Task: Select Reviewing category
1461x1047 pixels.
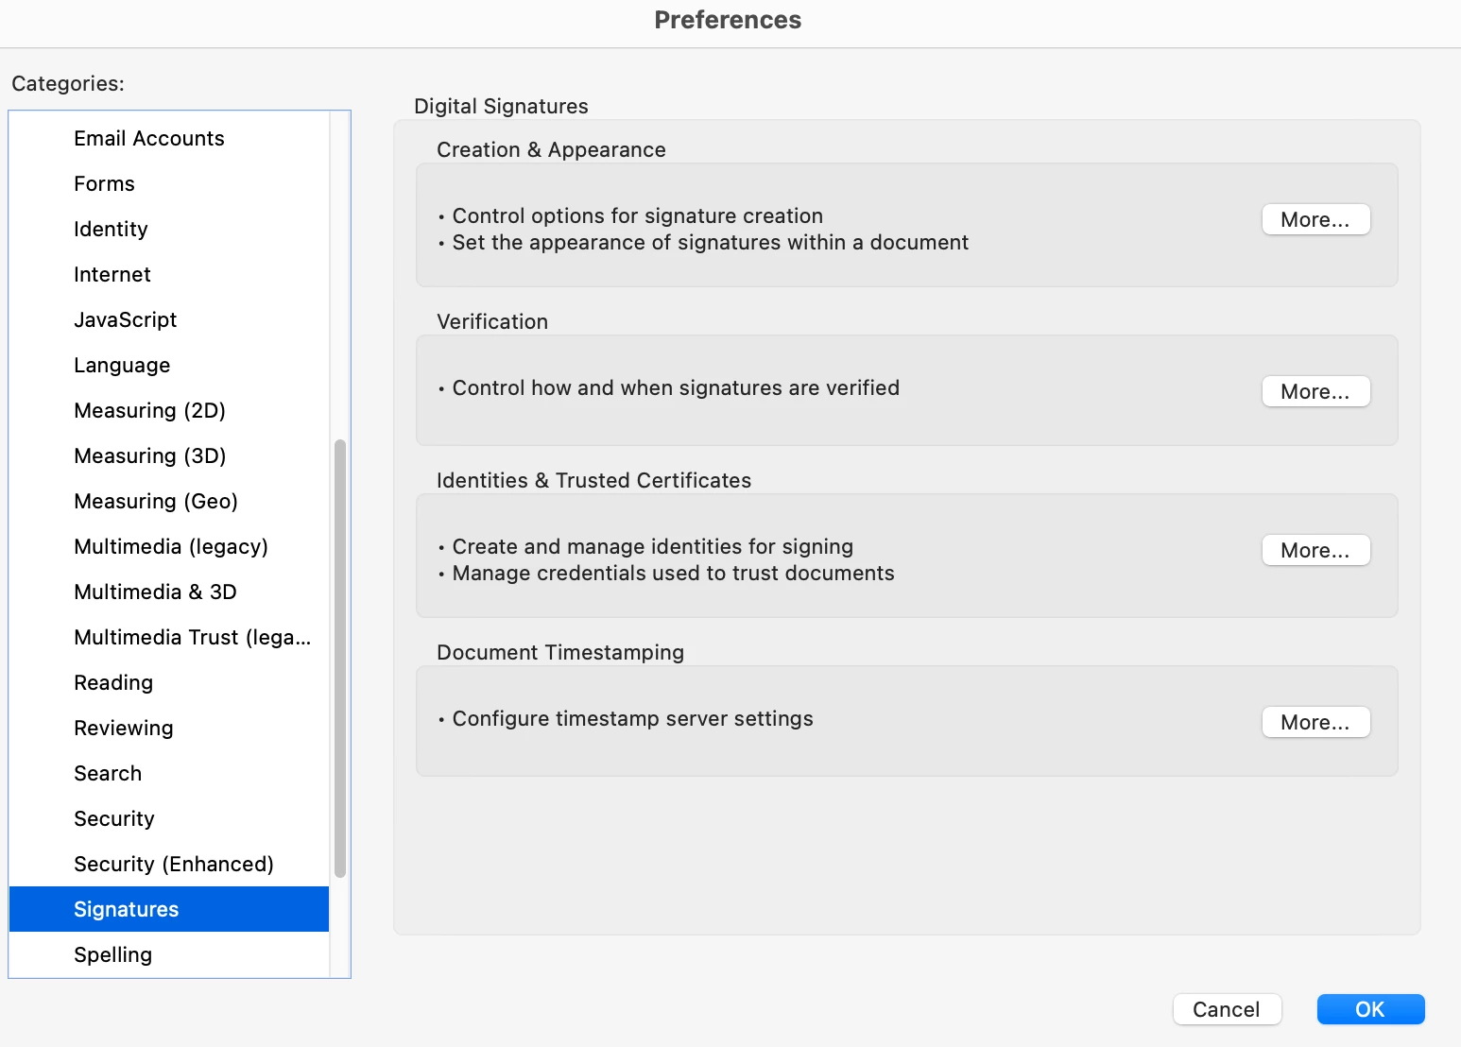Action: coord(169,728)
